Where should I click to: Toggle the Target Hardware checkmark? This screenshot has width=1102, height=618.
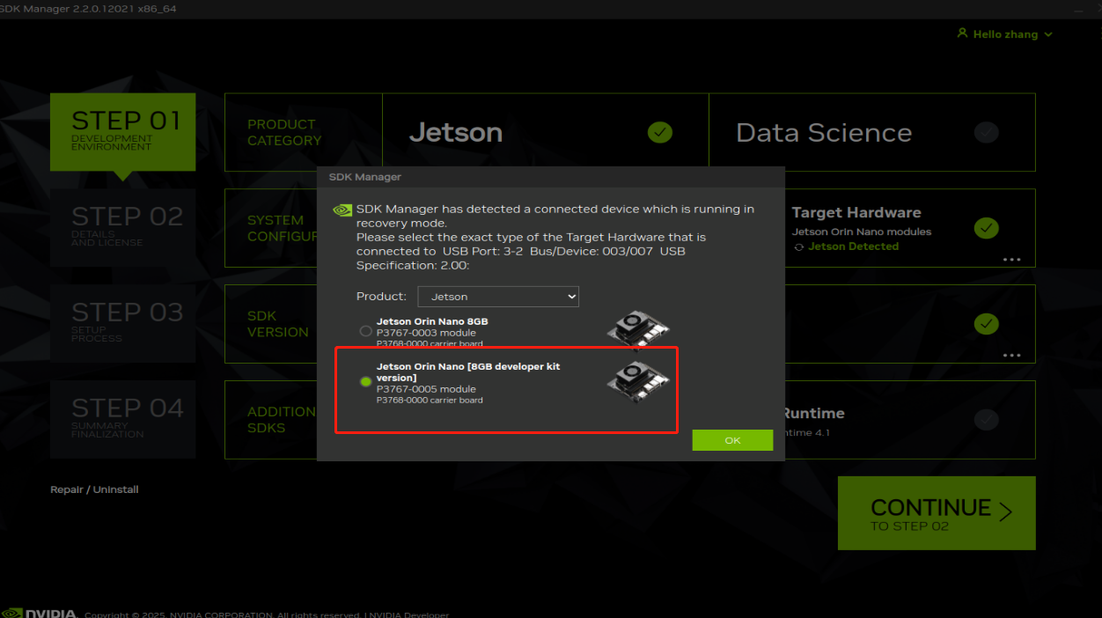(987, 229)
